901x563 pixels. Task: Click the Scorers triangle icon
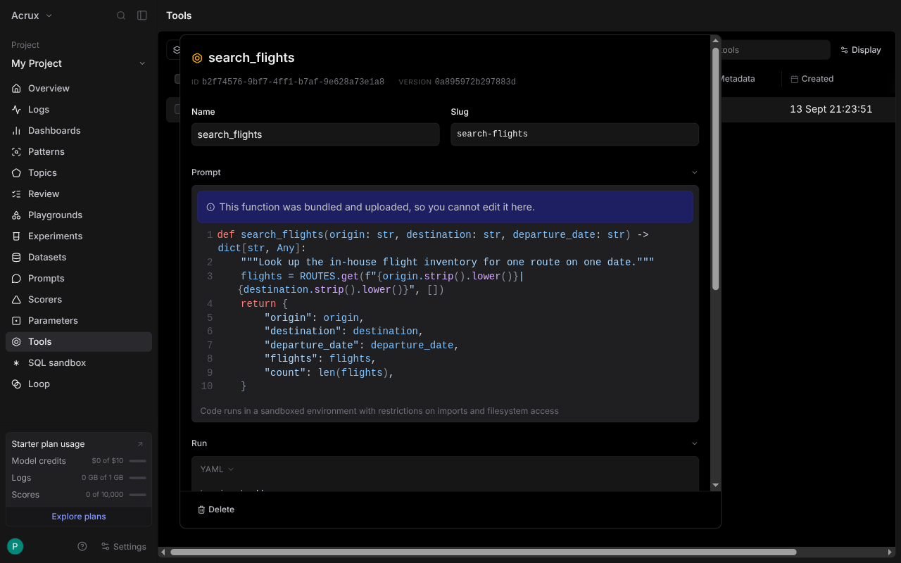click(16, 300)
